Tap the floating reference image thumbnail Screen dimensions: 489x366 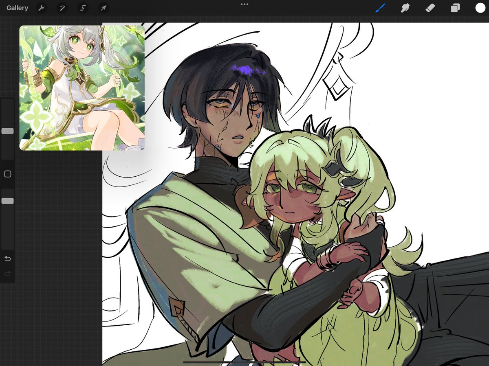point(82,88)
